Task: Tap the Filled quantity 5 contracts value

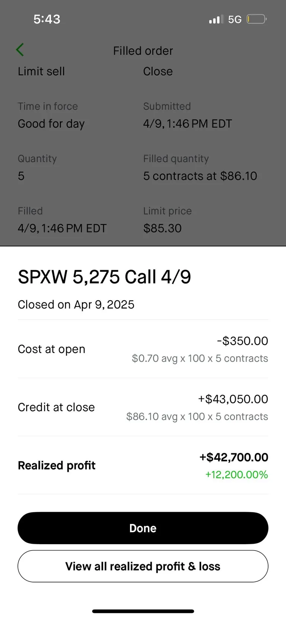Action: [x=200, y=176]
